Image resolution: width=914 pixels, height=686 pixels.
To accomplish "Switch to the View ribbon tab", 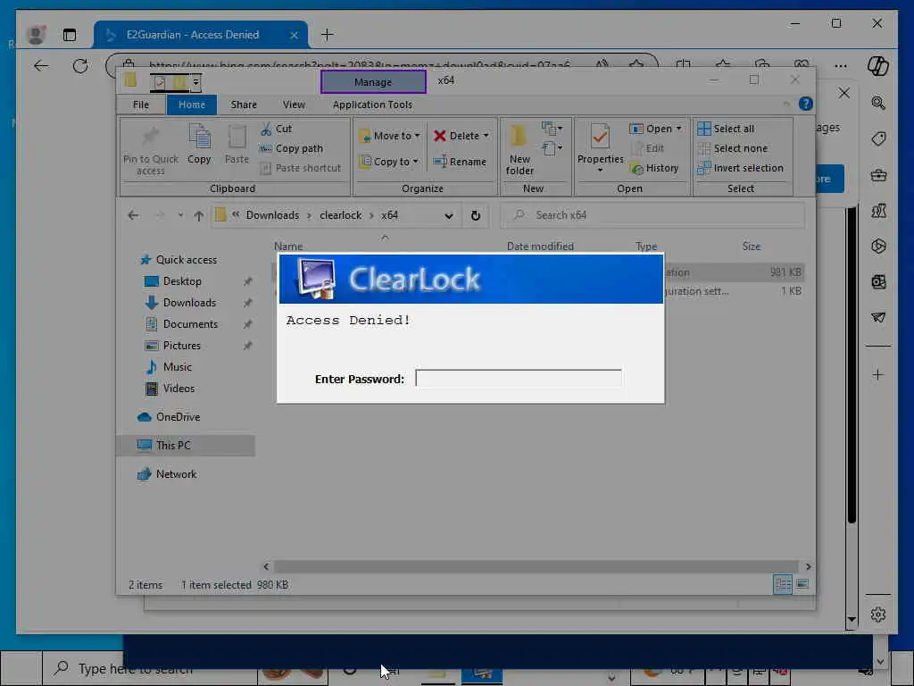I will pos(294,105).
